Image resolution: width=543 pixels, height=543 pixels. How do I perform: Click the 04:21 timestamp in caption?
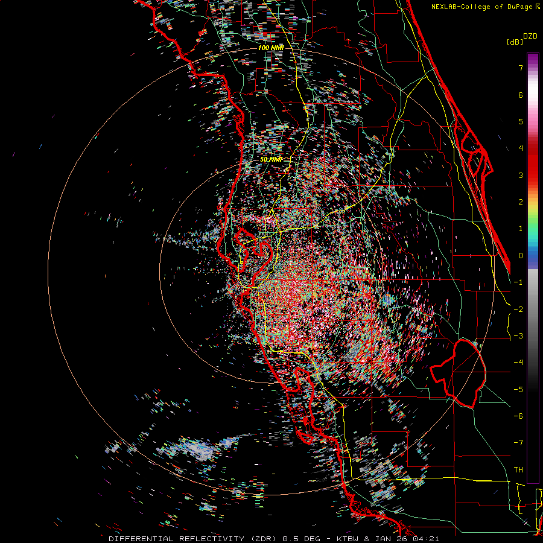coord(425,539)
